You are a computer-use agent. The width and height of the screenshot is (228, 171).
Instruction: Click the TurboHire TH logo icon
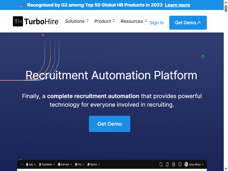[x=18, y=21]
